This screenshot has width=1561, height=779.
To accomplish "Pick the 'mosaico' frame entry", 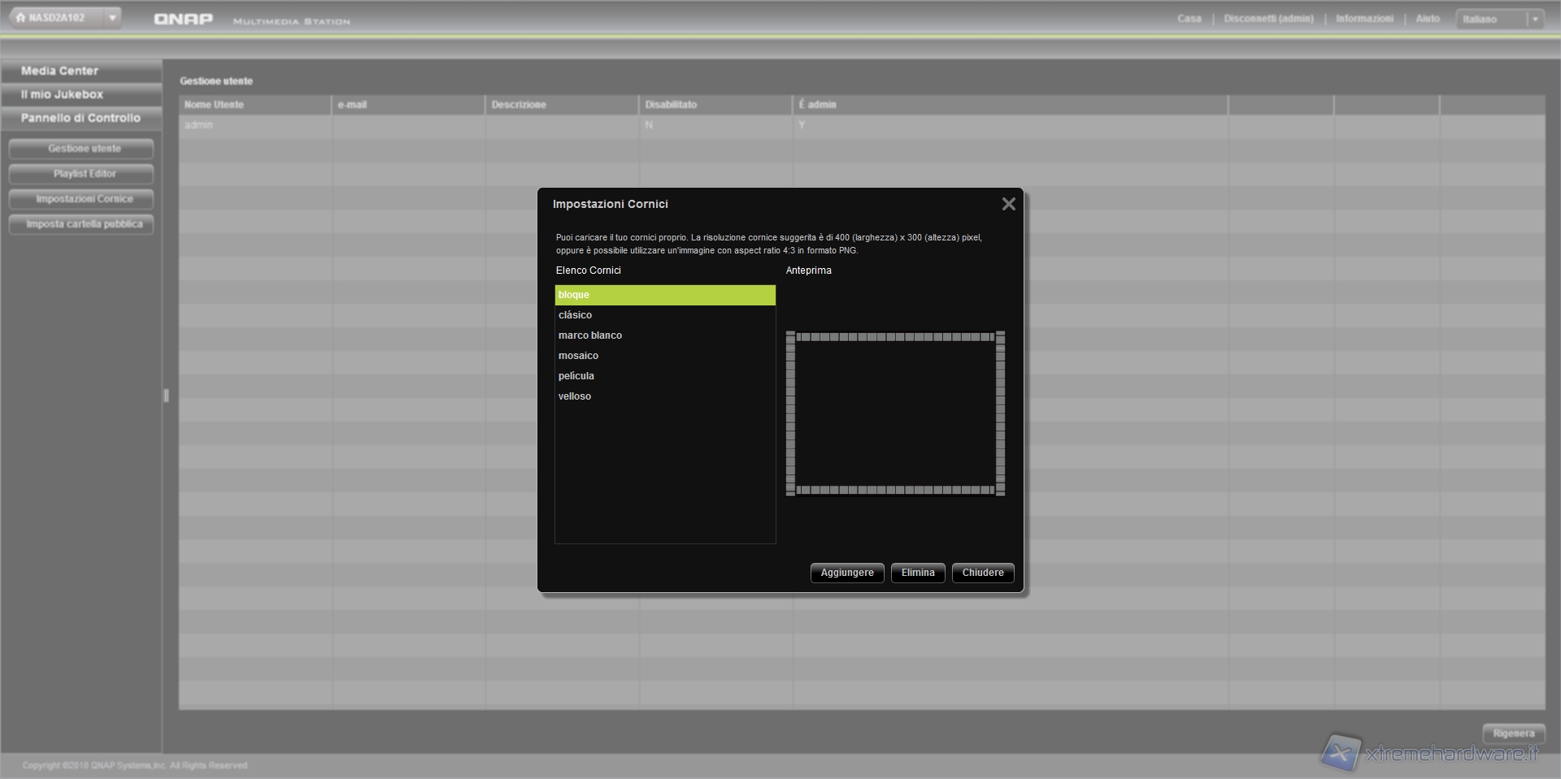I will click(578, 356).
